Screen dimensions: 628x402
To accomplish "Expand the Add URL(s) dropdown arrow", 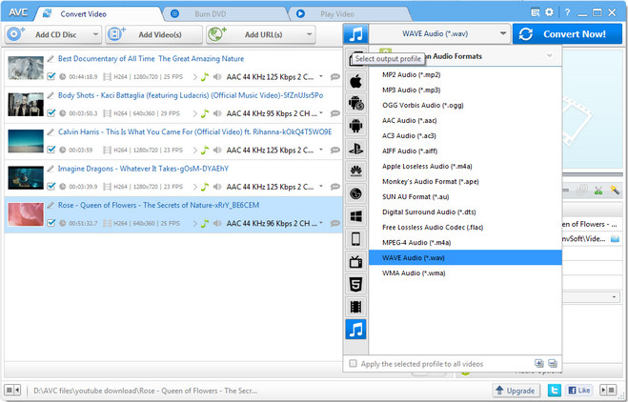I will (x=309, y=34).
